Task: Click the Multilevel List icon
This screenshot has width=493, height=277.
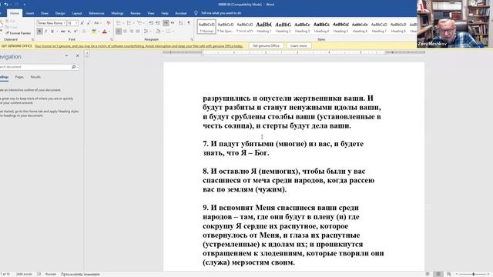Action: [x=139, y=23]
